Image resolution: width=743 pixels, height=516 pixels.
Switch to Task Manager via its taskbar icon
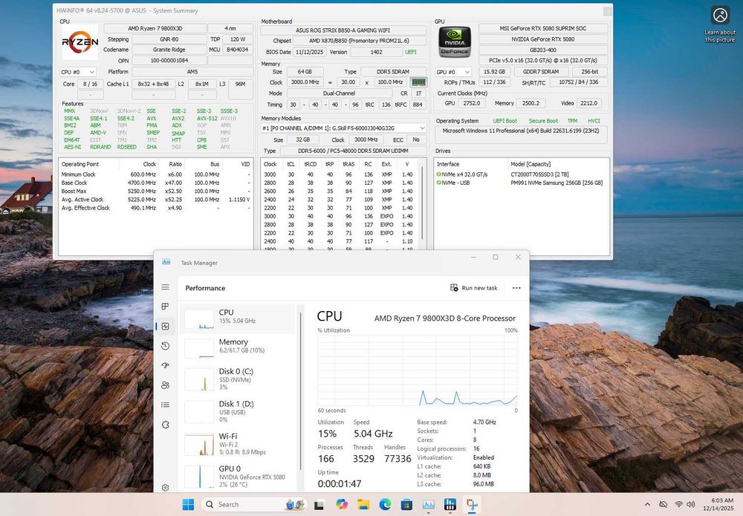pyautogui.click(x=429, y=505)
